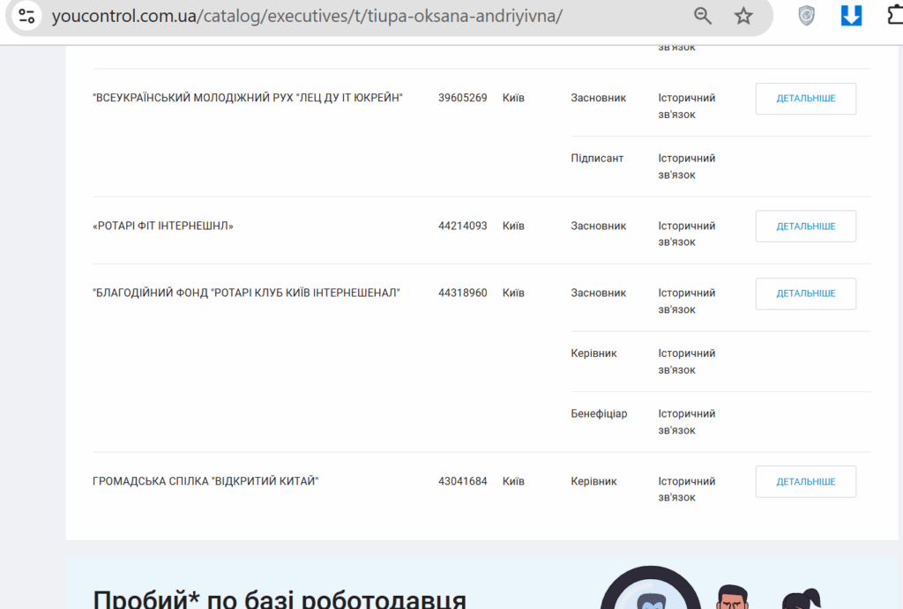Click the Бенефіціар role label
The width and height of the screenshot is (903, 609).
click(x=599, y=414)
